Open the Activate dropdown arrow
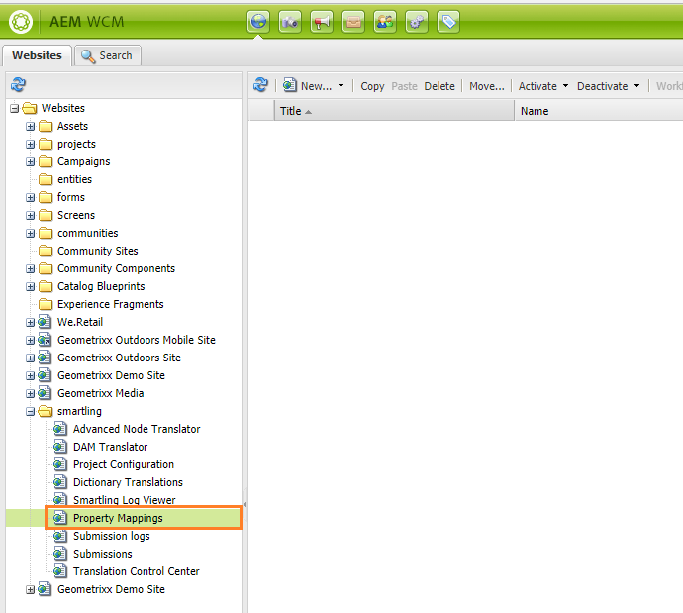The width and height of the screenshot is (683, 613). (x=565, y=86)
